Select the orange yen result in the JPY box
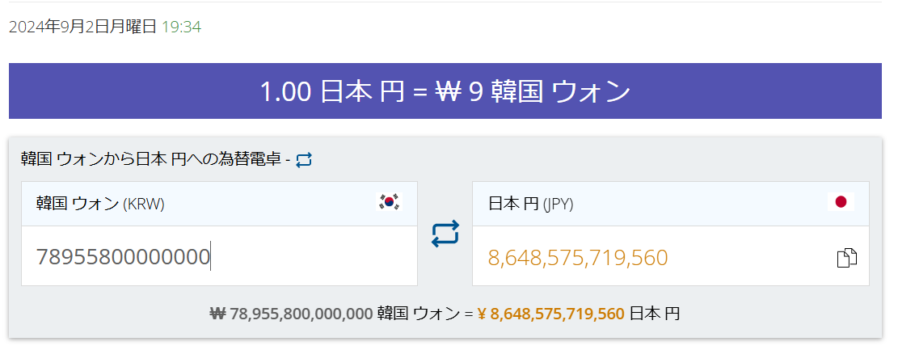This screenshot has width=898, height=350. 578,258
